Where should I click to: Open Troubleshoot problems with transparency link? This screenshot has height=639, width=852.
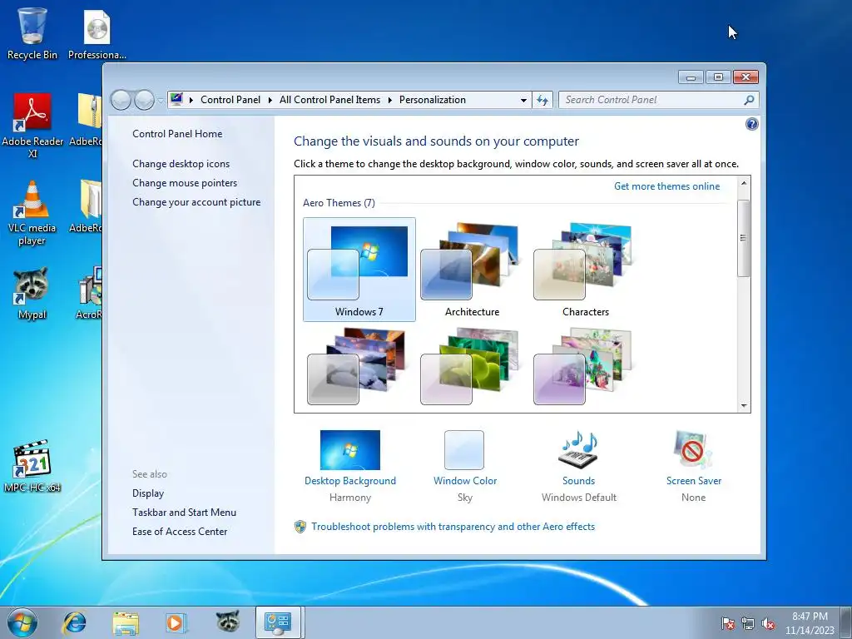[x=453, y=527]
